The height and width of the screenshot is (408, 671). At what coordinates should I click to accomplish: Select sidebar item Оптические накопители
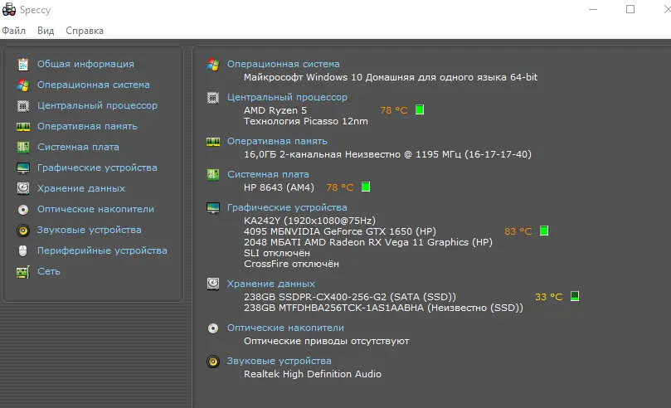coord(95,209)
